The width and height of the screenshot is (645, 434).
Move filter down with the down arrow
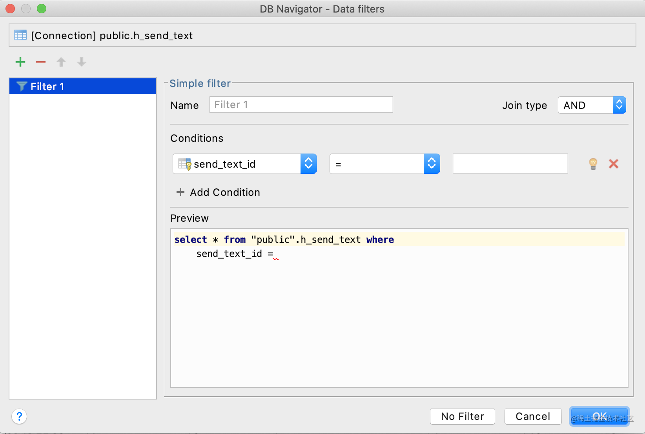pos(82,62)
